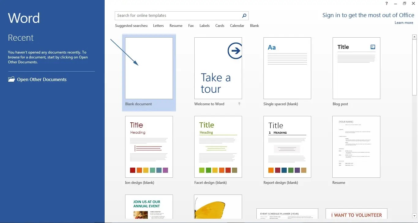Screen dimensions: 418x223
Task: Click the Report design (blank) label
Action: [x=281, y=183]
